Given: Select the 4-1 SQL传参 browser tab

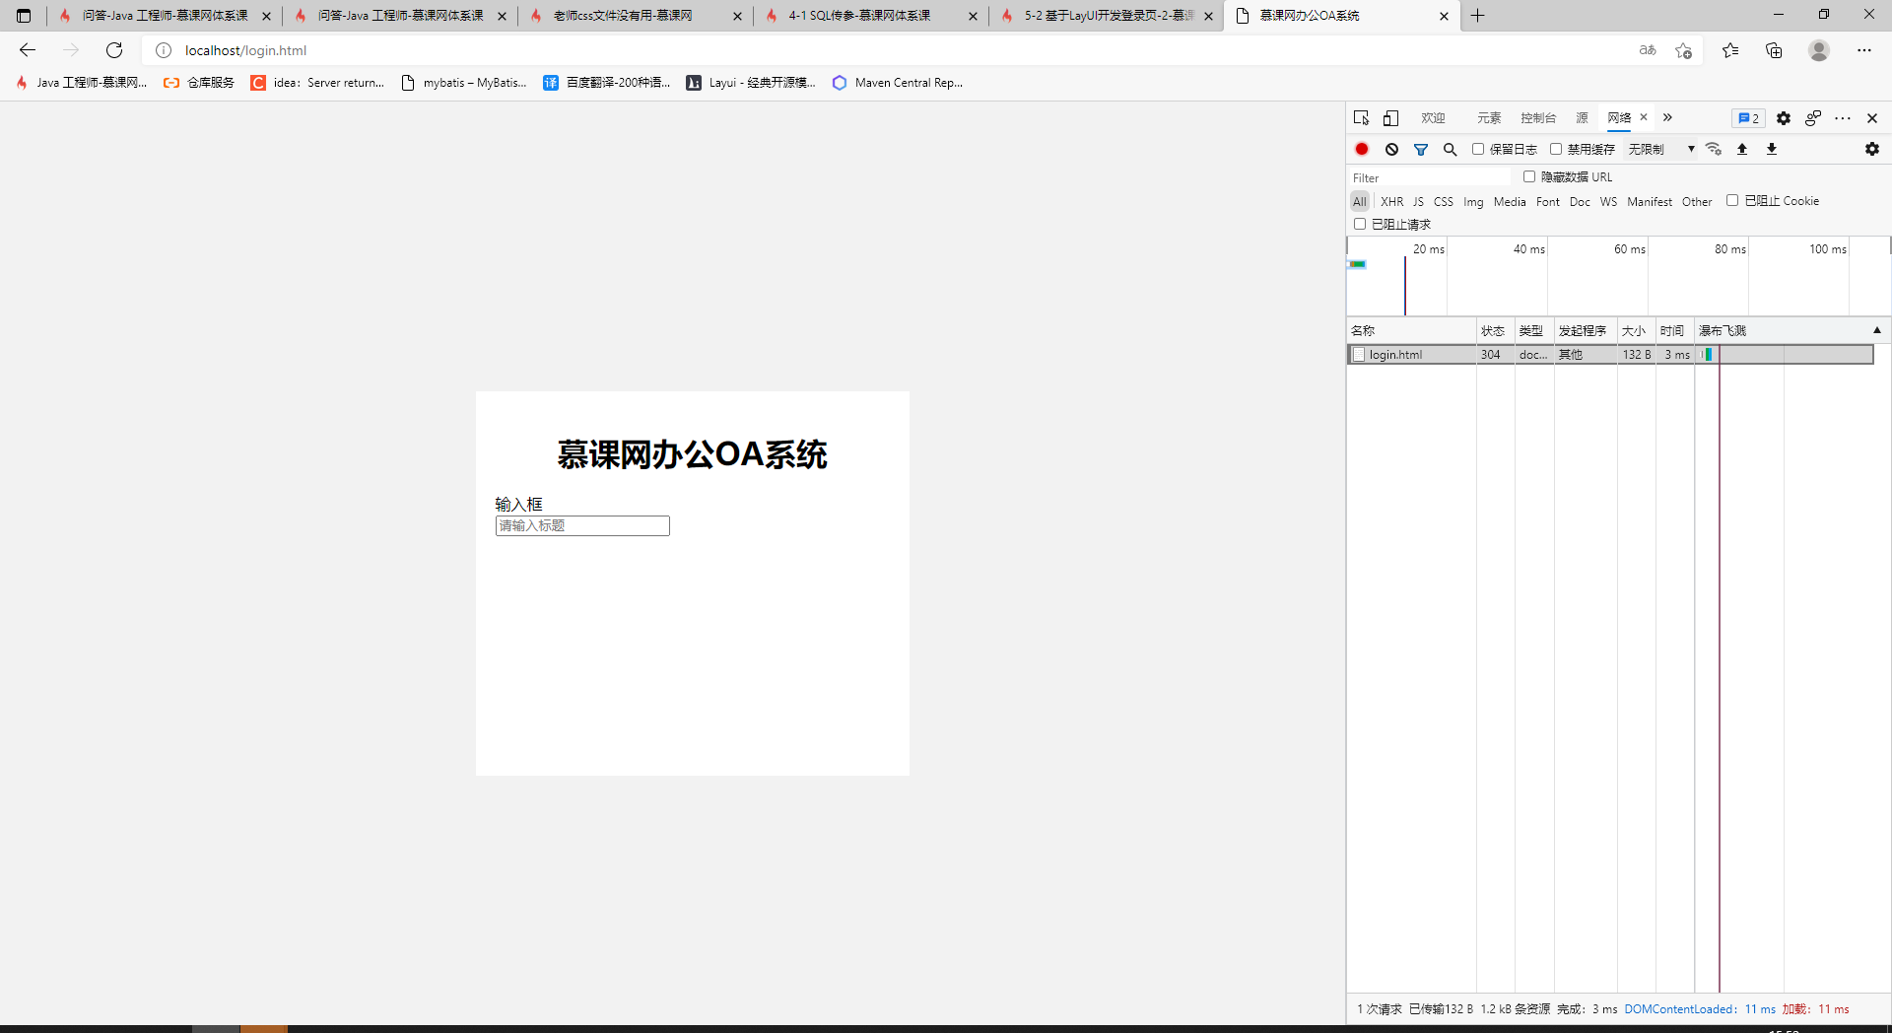Looking at the screenshot, I should 869,16.
